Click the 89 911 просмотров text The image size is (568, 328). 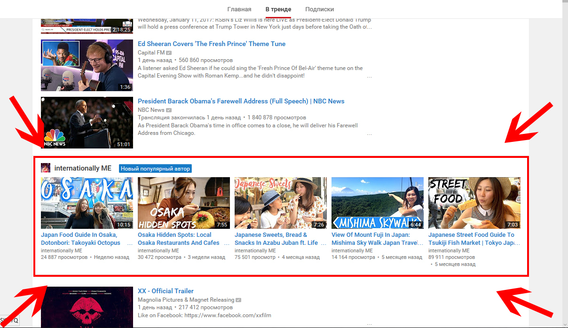point(452,258)
